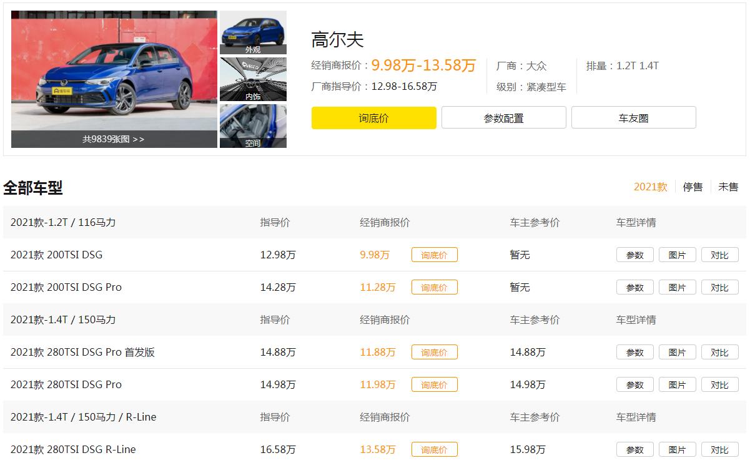Switch to the 停售 tab
Viewport: 750px width, 463px height.
click(693, 187)
